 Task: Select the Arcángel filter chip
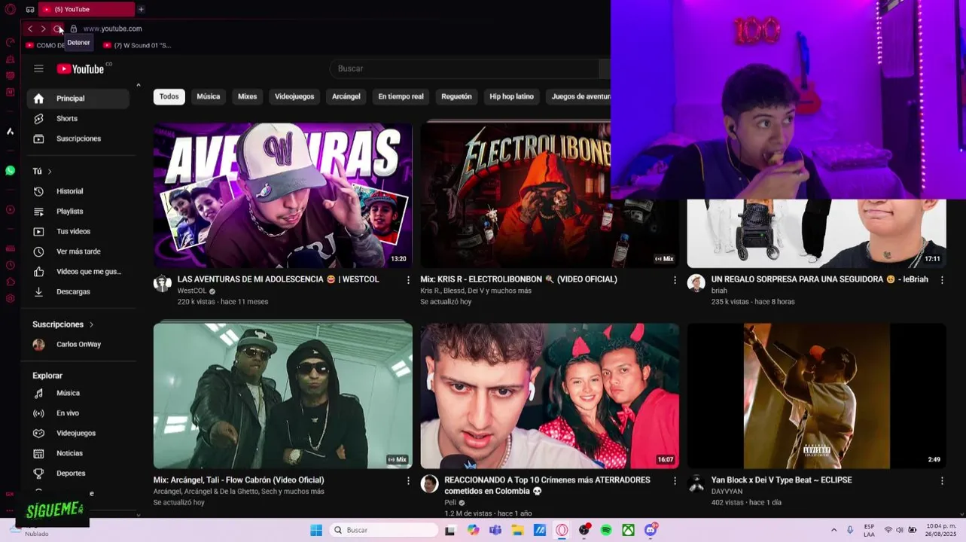pyautogui.click(x=346, y=96)
